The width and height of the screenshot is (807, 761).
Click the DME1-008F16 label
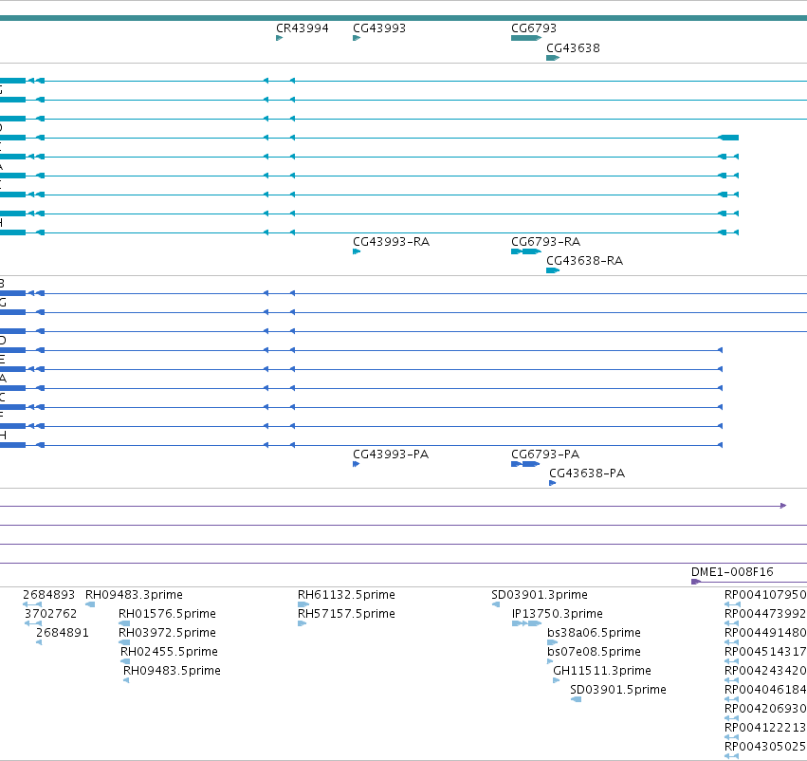click(732, 572)
